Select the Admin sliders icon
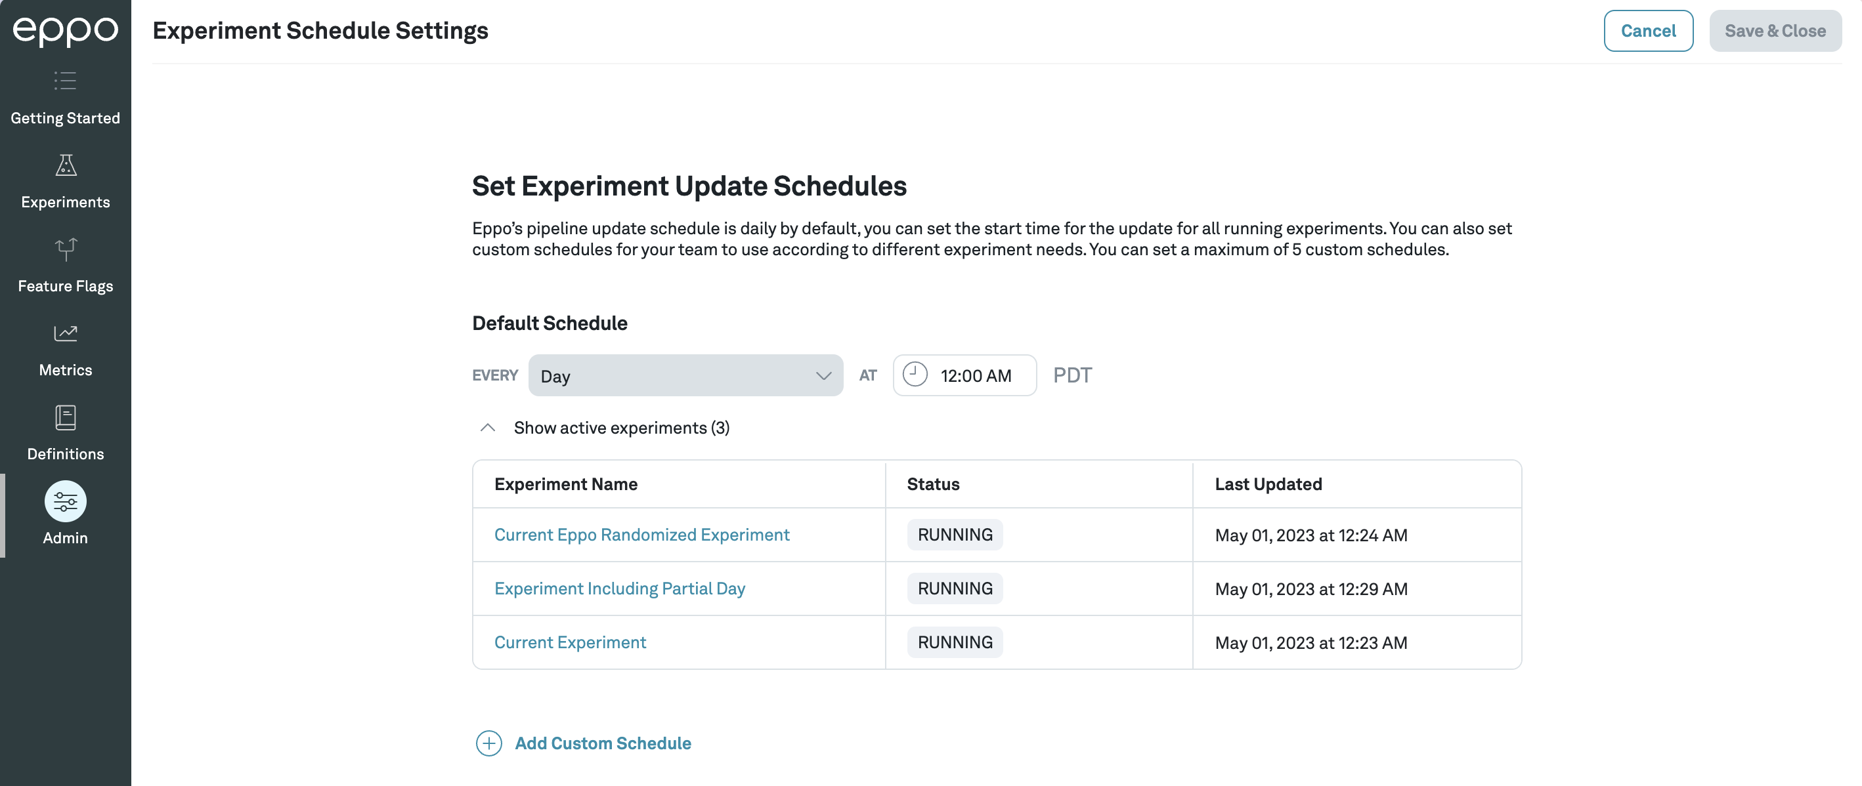The image size is (1862, 786). pyautogui.click(x=65, y=501)
